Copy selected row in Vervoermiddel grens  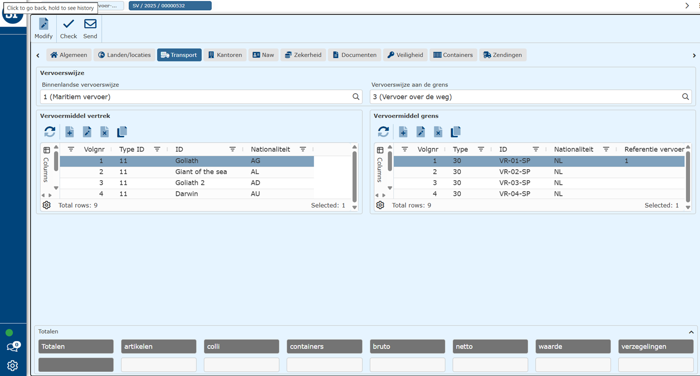tap(456, 132)
